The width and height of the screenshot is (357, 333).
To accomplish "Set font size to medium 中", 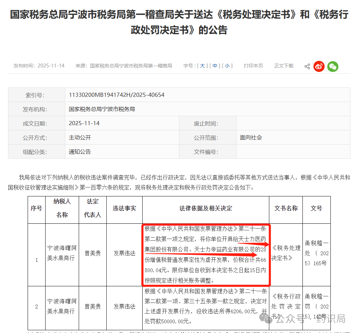I will (x=215, y=66).
